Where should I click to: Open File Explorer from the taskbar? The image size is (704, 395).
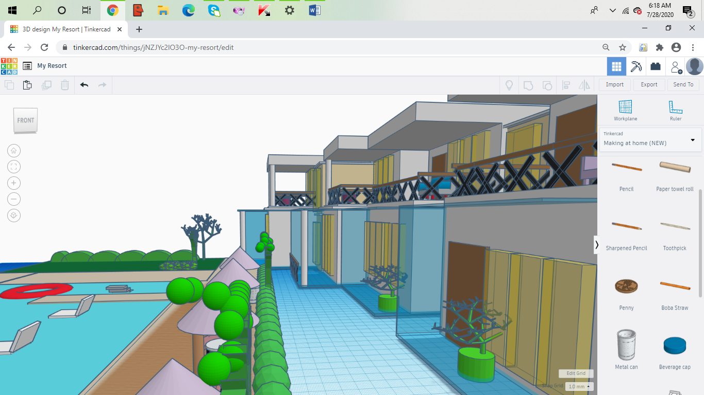pyautogui.click(x=163, y=10)
